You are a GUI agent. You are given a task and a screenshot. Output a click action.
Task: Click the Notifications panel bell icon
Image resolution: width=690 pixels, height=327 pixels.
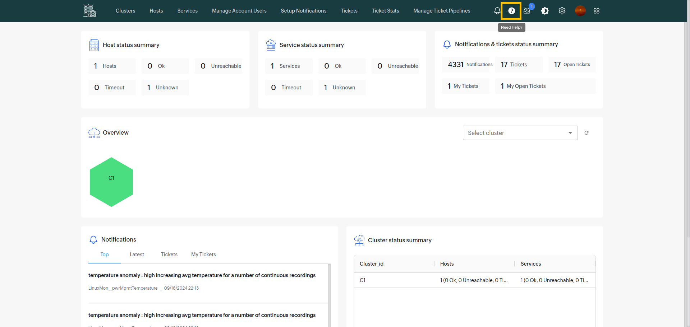93,240
